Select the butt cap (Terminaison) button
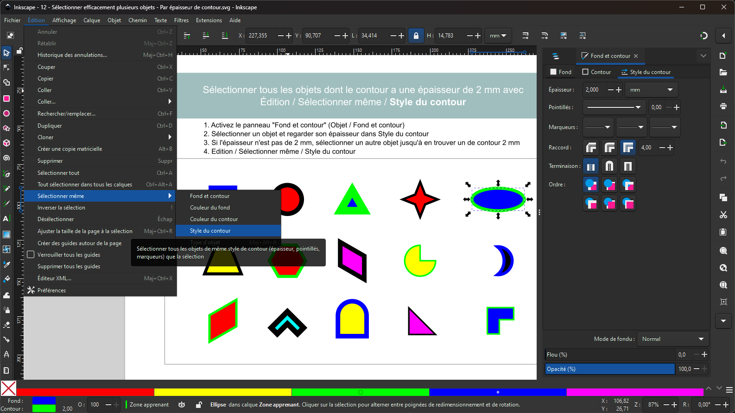735x413 pixels. (x=591, y=166)
